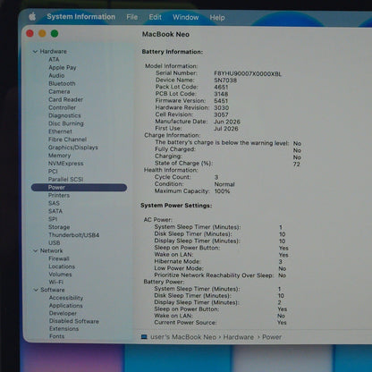Open the Help menu

(x=217, y=18)
